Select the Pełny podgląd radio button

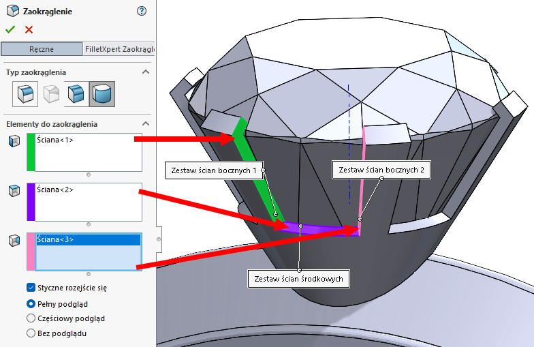point(31,303)
